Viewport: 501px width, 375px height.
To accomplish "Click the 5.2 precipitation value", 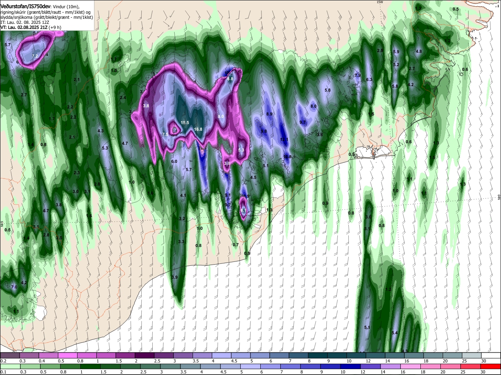I will click(396, 65).
